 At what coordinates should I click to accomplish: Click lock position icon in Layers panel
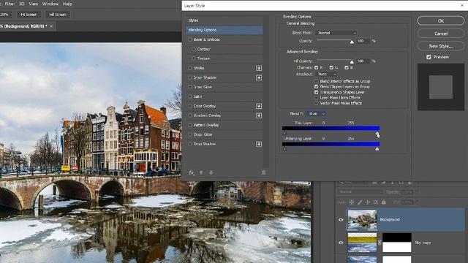[x=367, y=202]
